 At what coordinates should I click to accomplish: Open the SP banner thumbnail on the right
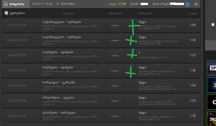(x=212, y=68)
